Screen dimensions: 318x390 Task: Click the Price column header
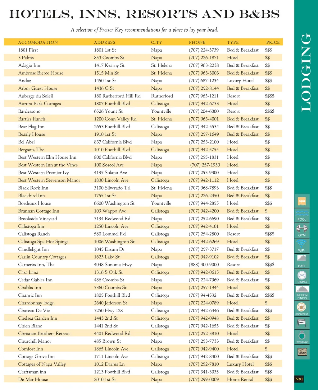[x=273, y=42]
